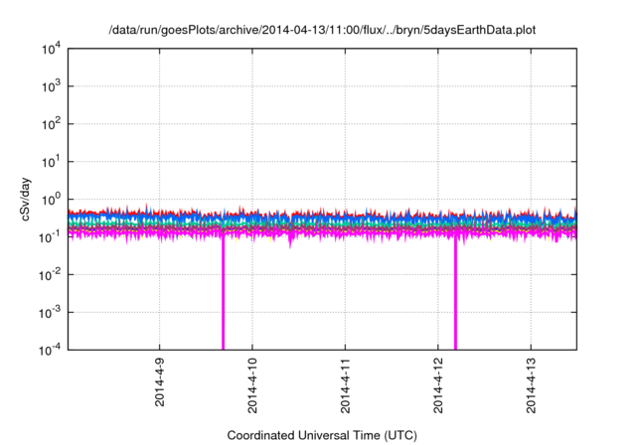This screenshot has height=445, width=636.
Task: Click the 'Coordinated Universal Time (UTC)' axis label
Action: coord(322,435)
